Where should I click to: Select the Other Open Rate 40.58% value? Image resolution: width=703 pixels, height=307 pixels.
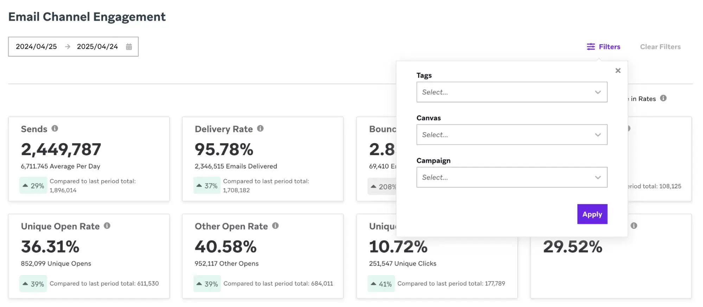pyautogui.click(x=226, y=247)
